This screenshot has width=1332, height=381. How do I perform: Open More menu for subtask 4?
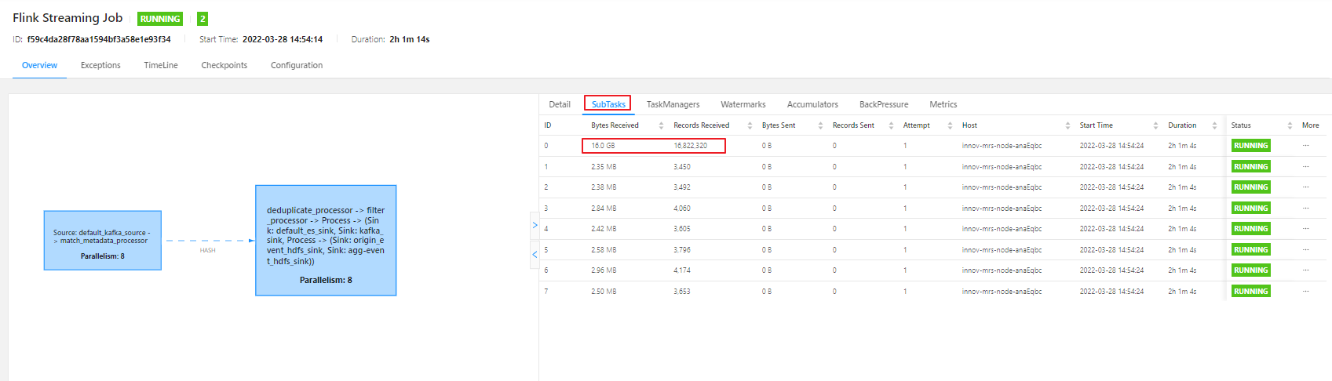1306,229
